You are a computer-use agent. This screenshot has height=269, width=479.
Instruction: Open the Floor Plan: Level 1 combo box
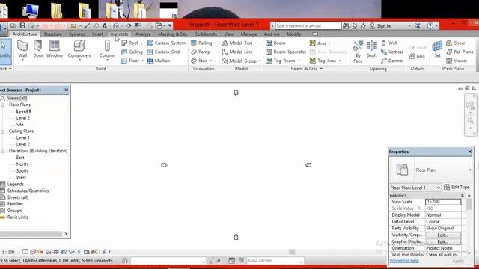[415, 188]
